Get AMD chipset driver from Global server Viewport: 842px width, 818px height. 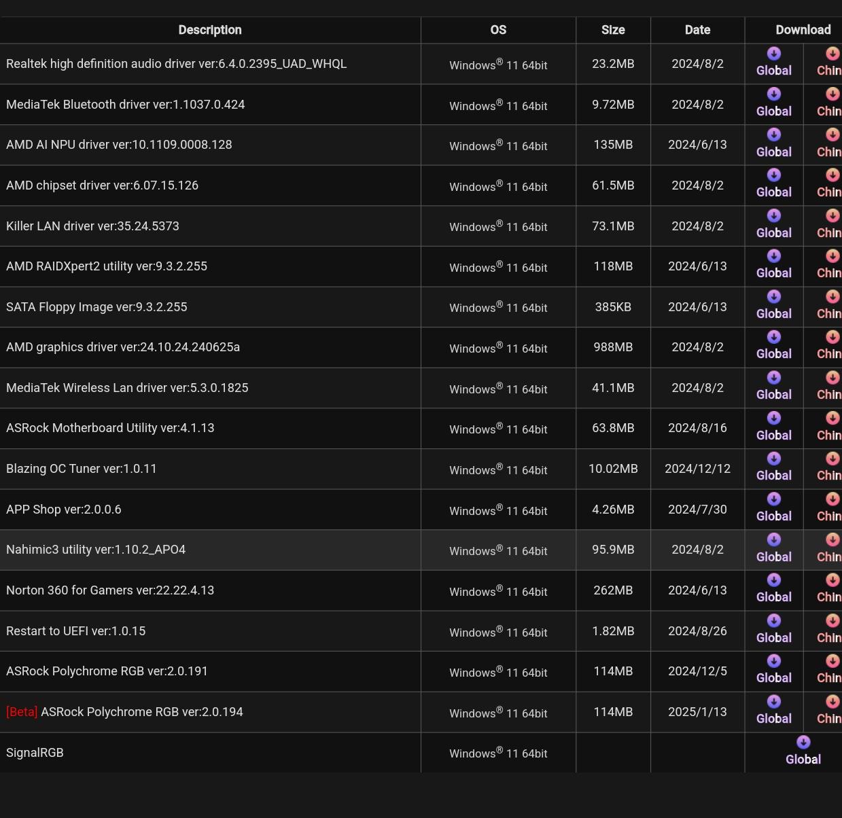point(773,184)
